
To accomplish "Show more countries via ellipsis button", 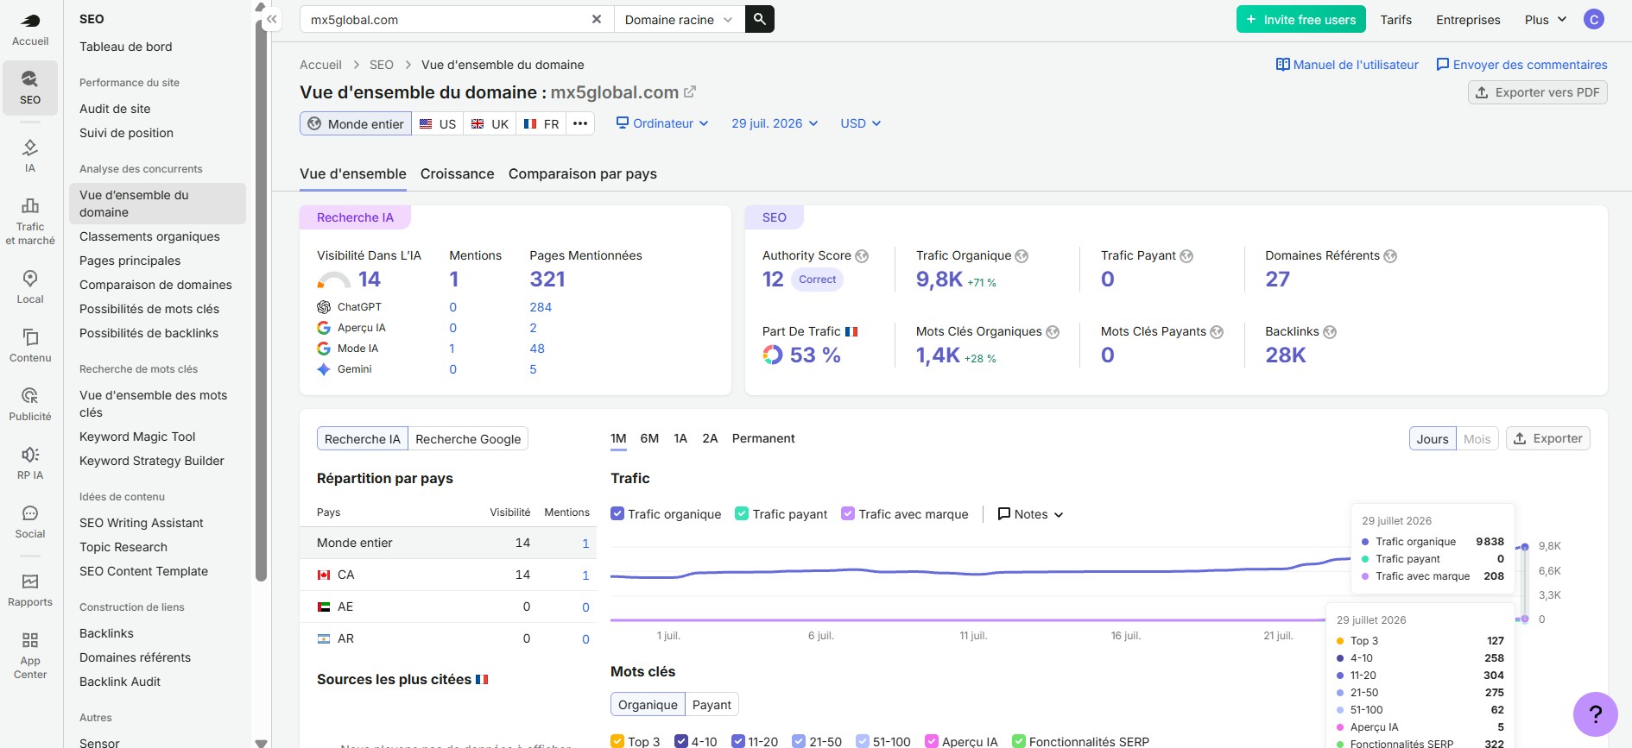I will (x=580, y=123).
